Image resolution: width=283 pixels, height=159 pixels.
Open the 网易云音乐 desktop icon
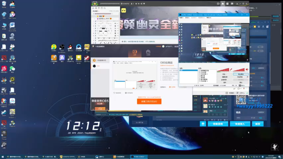4,70
